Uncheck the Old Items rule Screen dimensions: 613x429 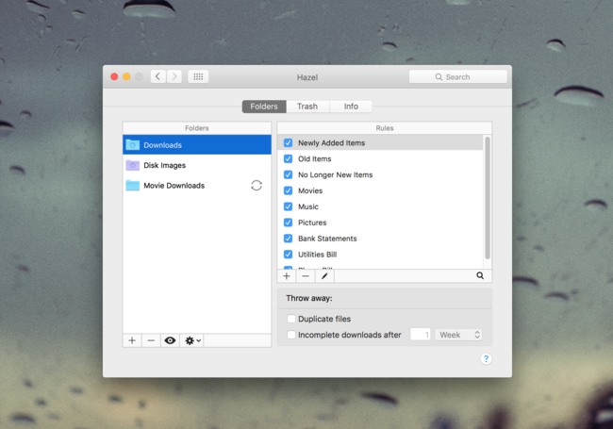click(289, 159)
